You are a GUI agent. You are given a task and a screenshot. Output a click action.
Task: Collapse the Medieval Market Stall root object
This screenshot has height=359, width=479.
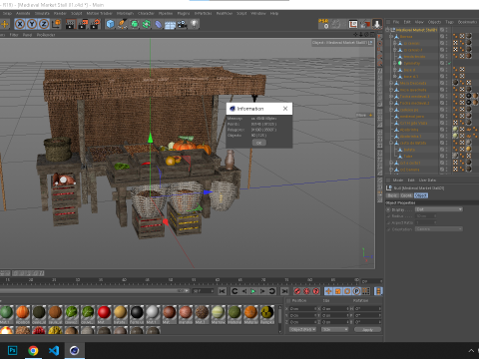tap(388, 30)
